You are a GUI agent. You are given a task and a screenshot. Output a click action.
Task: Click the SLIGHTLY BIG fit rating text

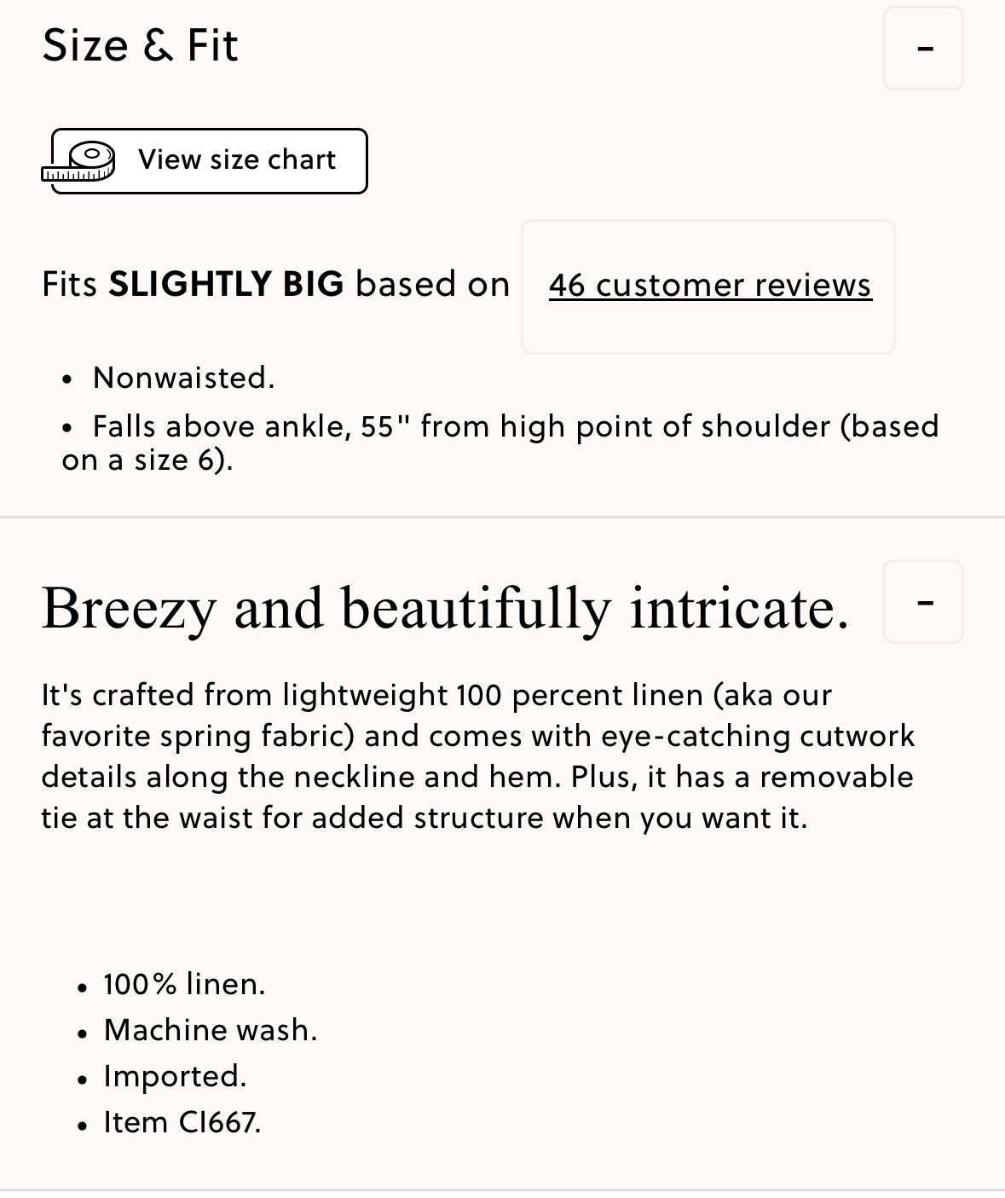point(227,285)
